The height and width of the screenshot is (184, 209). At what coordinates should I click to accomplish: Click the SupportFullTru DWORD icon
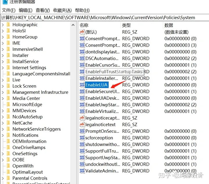pyautogui.click(x=82, y=151)
